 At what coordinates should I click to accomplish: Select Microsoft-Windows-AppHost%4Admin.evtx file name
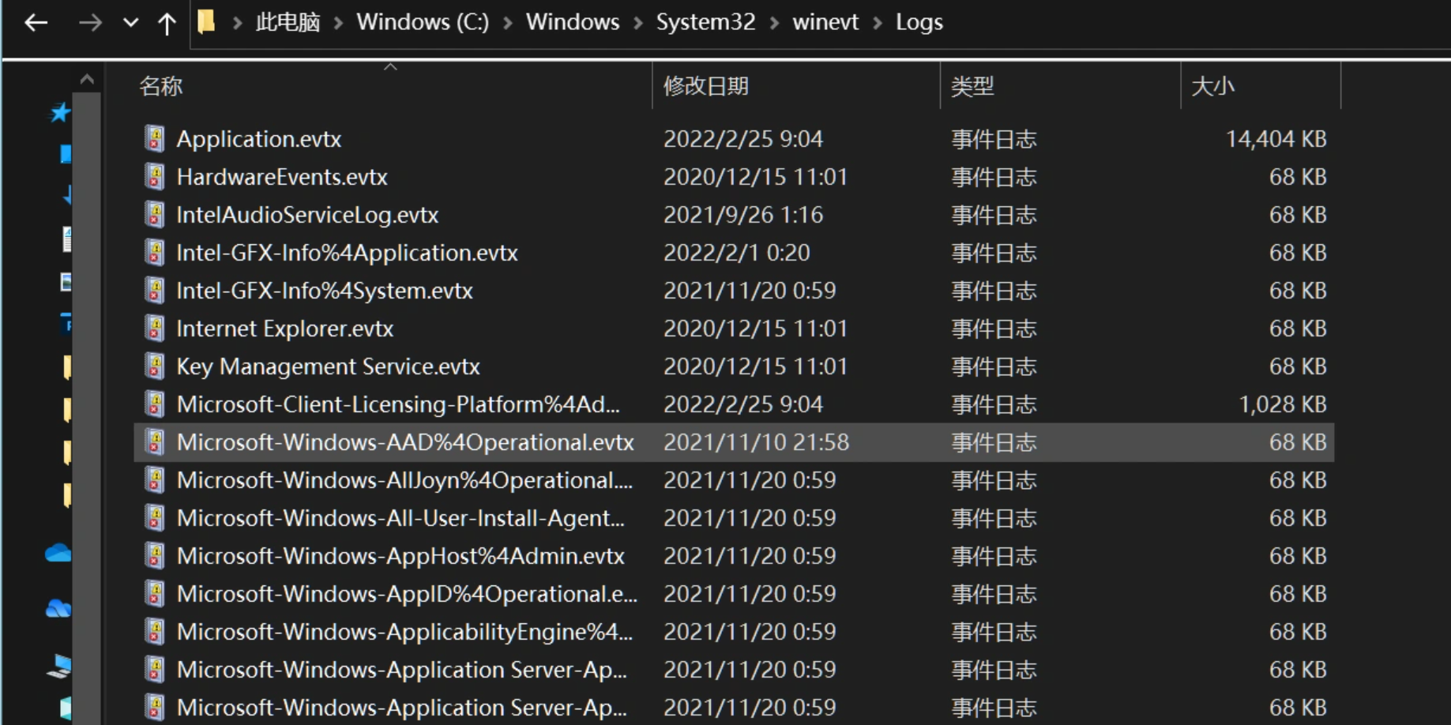(400, 556)
